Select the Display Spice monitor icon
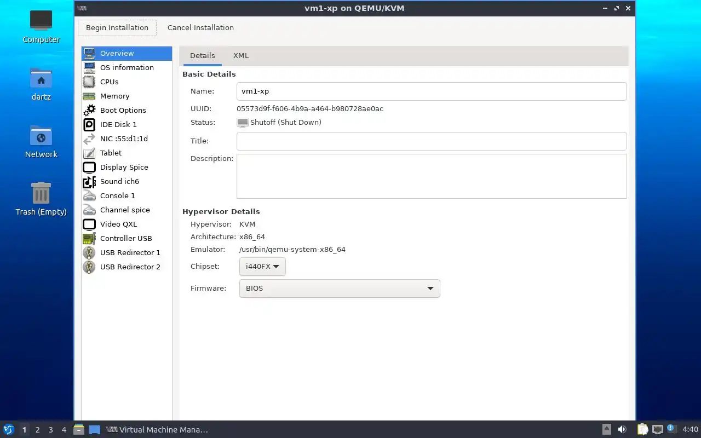Screen dimensions: 701x438 point(89,167)
